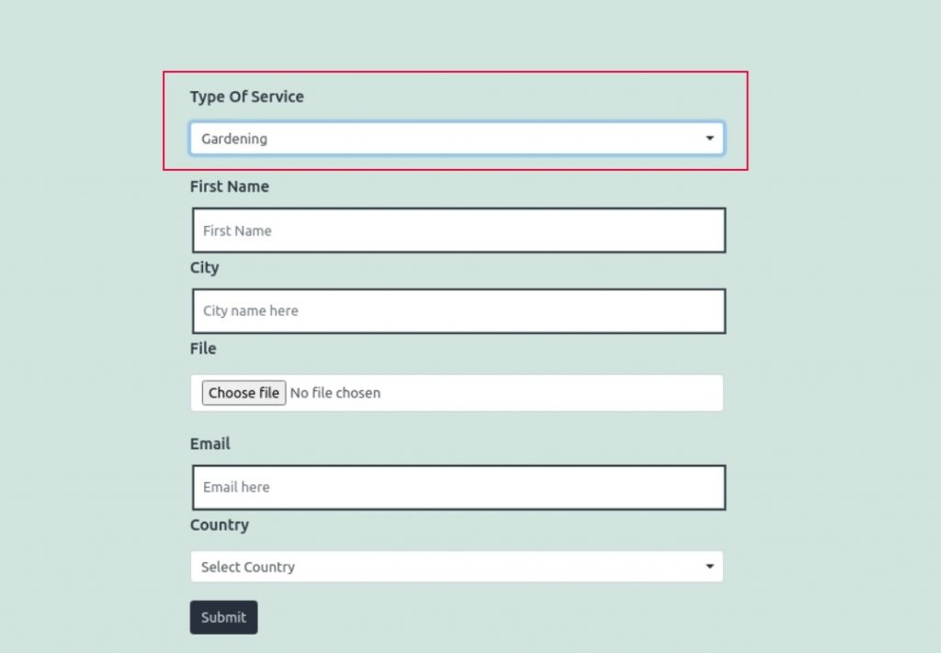Viewport: 941px width, 653px height.
Task: Click the Email label heading
Action: 210,444
